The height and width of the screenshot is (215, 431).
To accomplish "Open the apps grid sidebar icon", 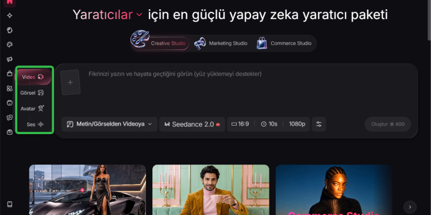I will 10,88.
